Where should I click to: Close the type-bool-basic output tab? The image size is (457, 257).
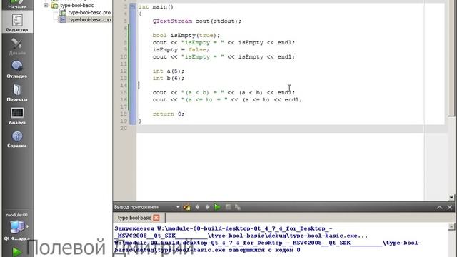coord(156,218)
